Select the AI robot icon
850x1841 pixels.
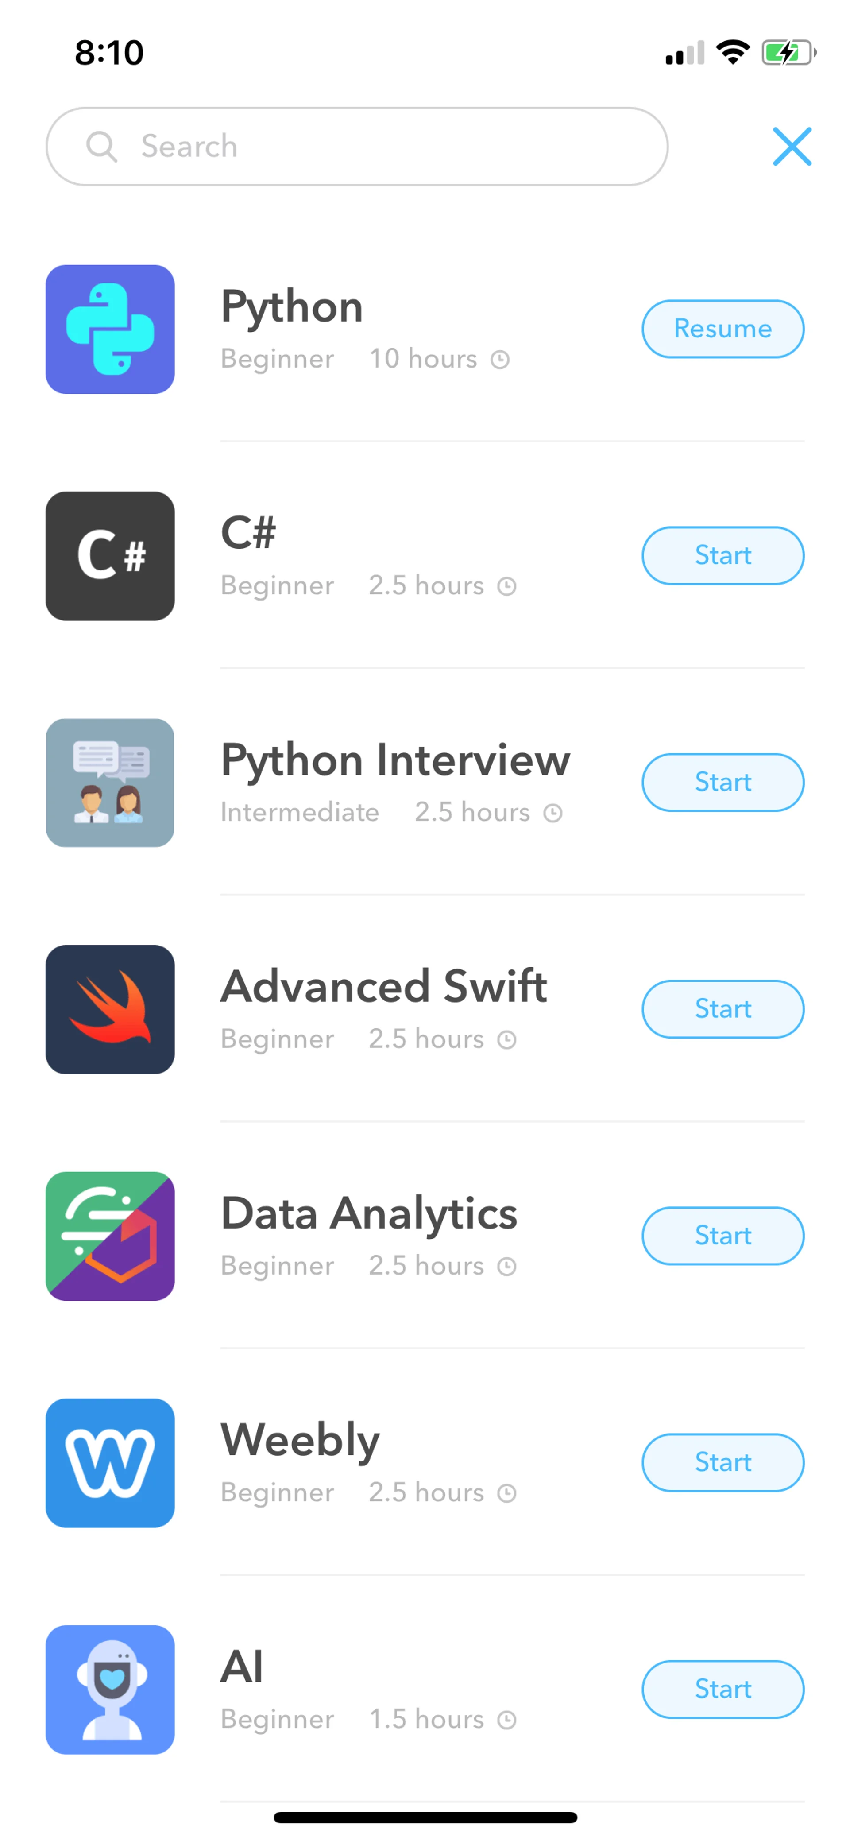pos(110,1690)
